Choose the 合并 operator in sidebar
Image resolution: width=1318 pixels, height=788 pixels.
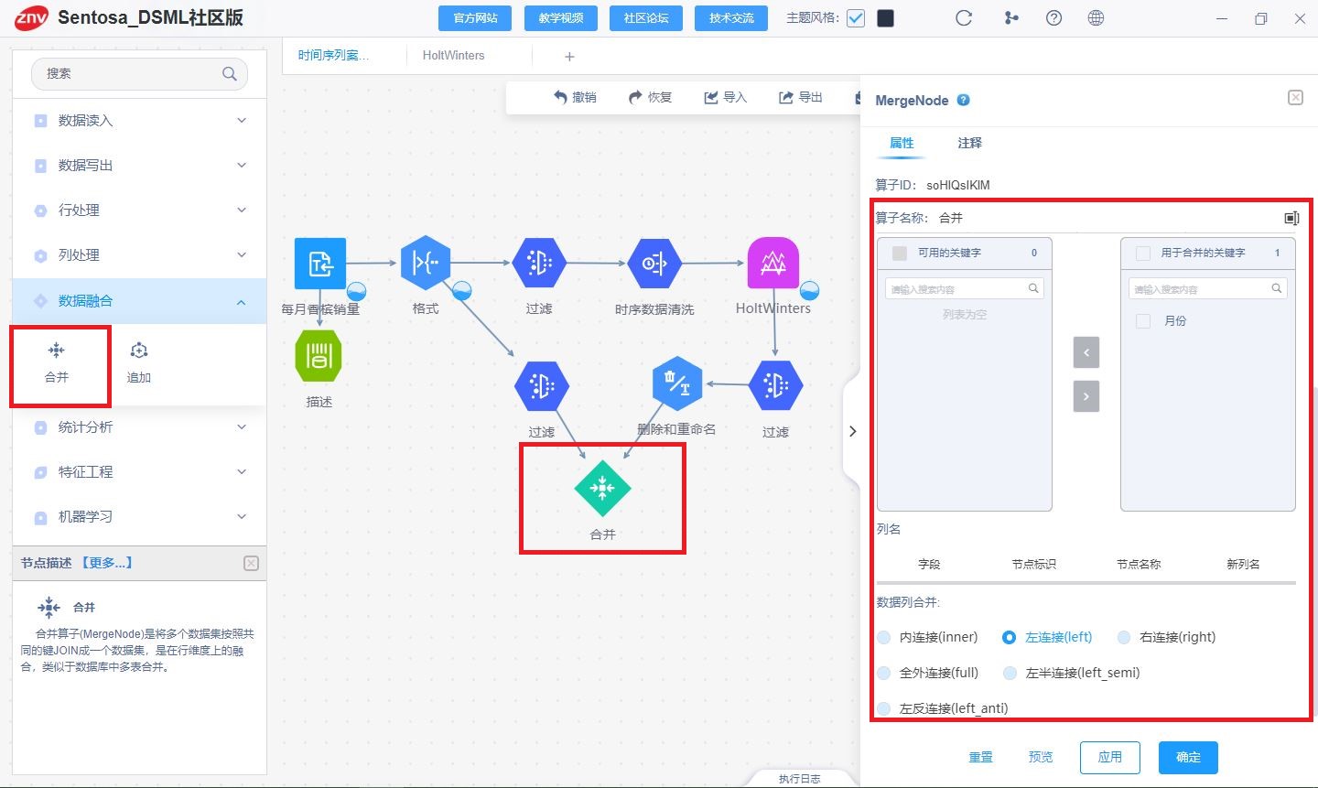coord(57,363)
